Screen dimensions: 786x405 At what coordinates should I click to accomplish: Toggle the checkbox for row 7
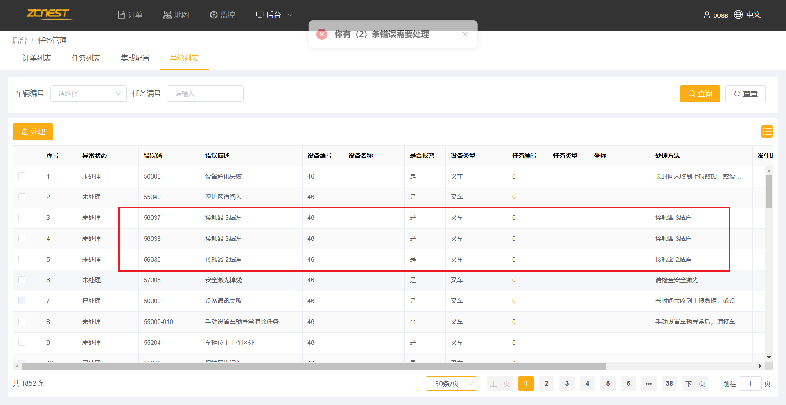click(22, 301)
